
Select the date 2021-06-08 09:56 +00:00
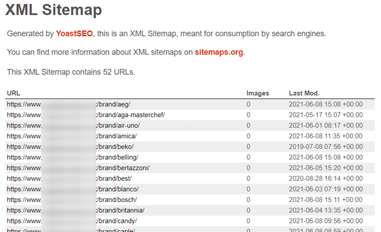[326, 221]
